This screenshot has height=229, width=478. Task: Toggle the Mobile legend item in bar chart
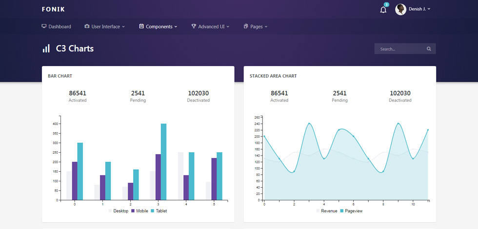point(140,211)
